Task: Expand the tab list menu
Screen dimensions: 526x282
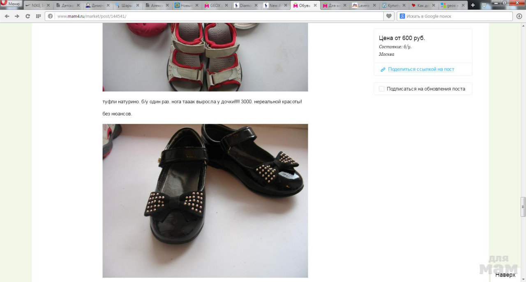Action: click(484, 5)
